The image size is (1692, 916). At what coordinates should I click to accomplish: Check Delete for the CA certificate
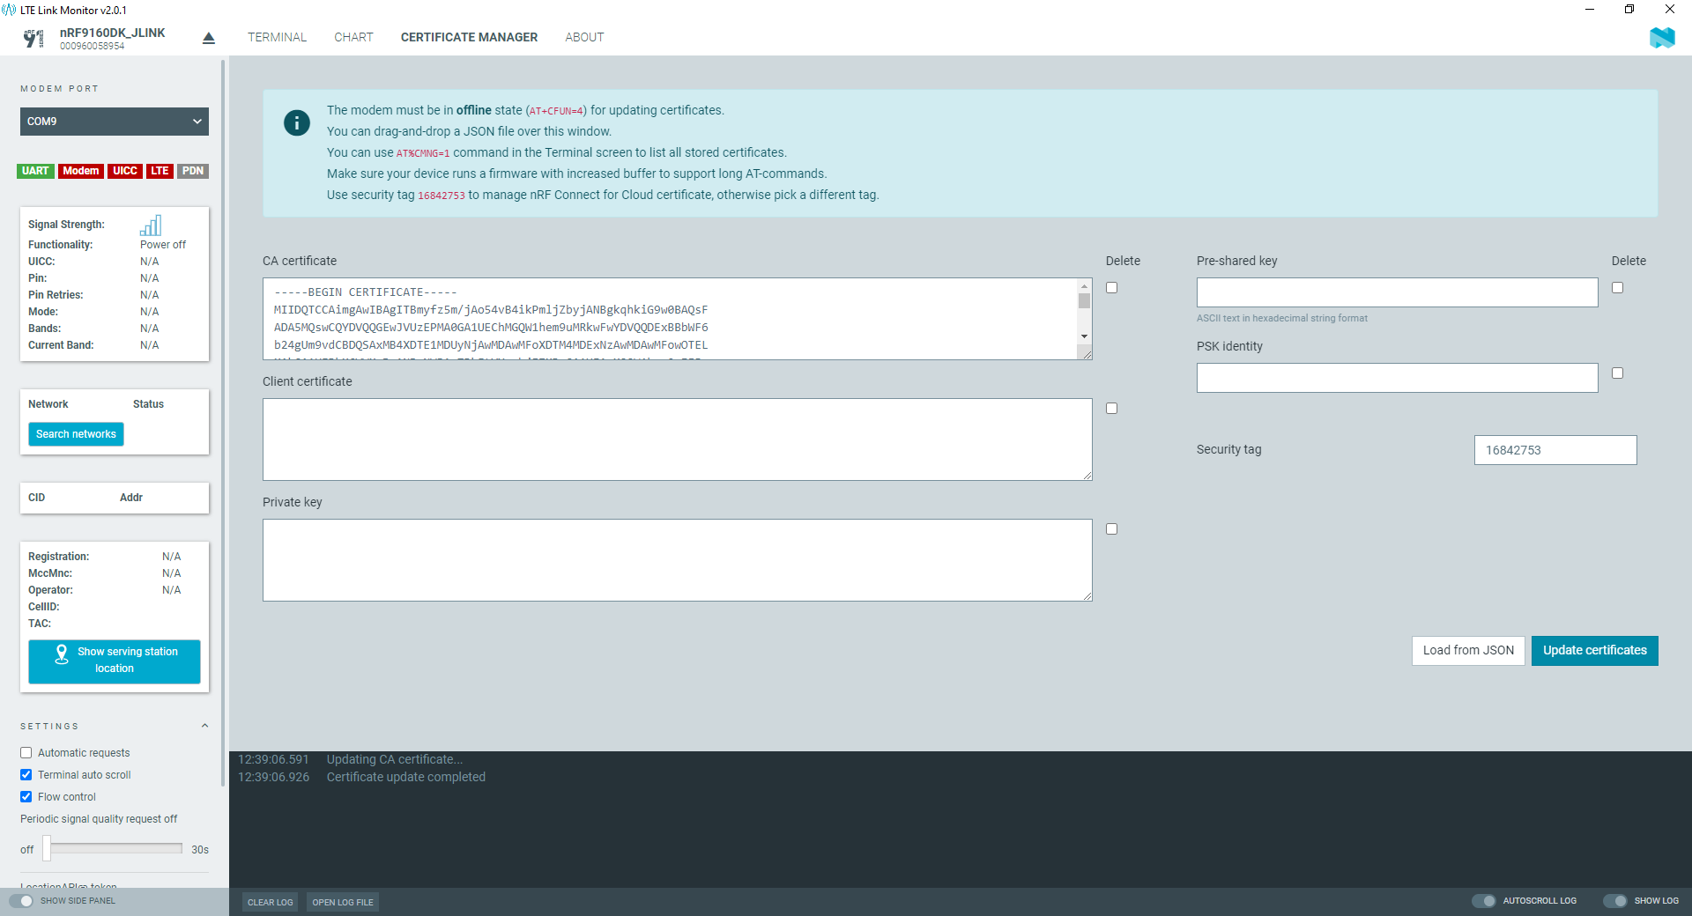1111,287
